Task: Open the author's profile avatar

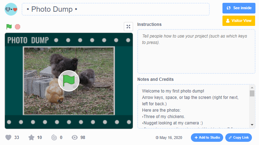Action: click(x=11, y=9)
